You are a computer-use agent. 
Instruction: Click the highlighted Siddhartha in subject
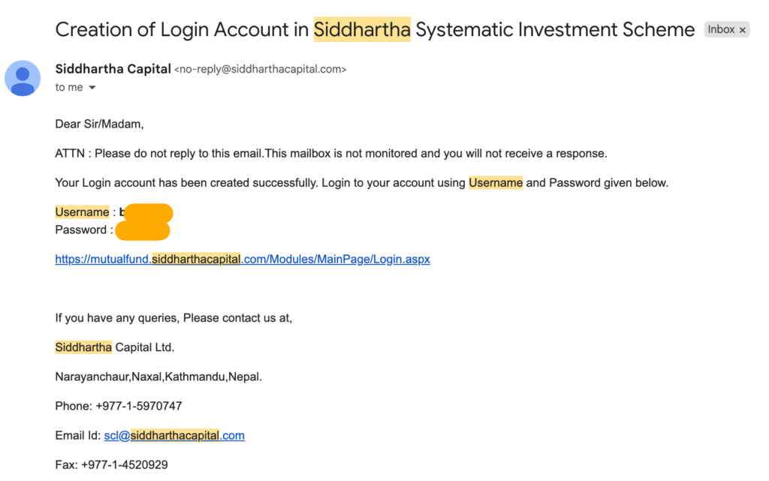pos(362,29)
